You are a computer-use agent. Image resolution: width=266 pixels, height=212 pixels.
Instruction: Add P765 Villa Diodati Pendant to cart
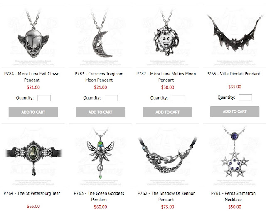tap(234, 112)
